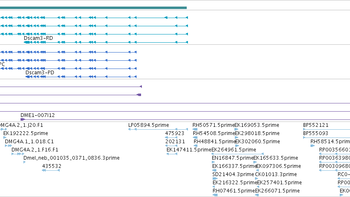
Task: Click the teal gene span bar
Action: point(93,8)
